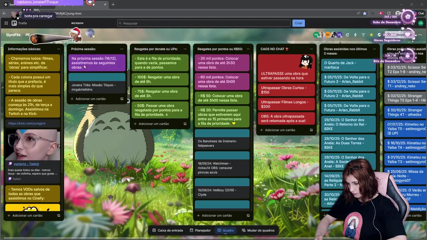This screenshot has width=427, height=240.
Task: Click template icon in Informações básicas list footer
Action: 59,215
